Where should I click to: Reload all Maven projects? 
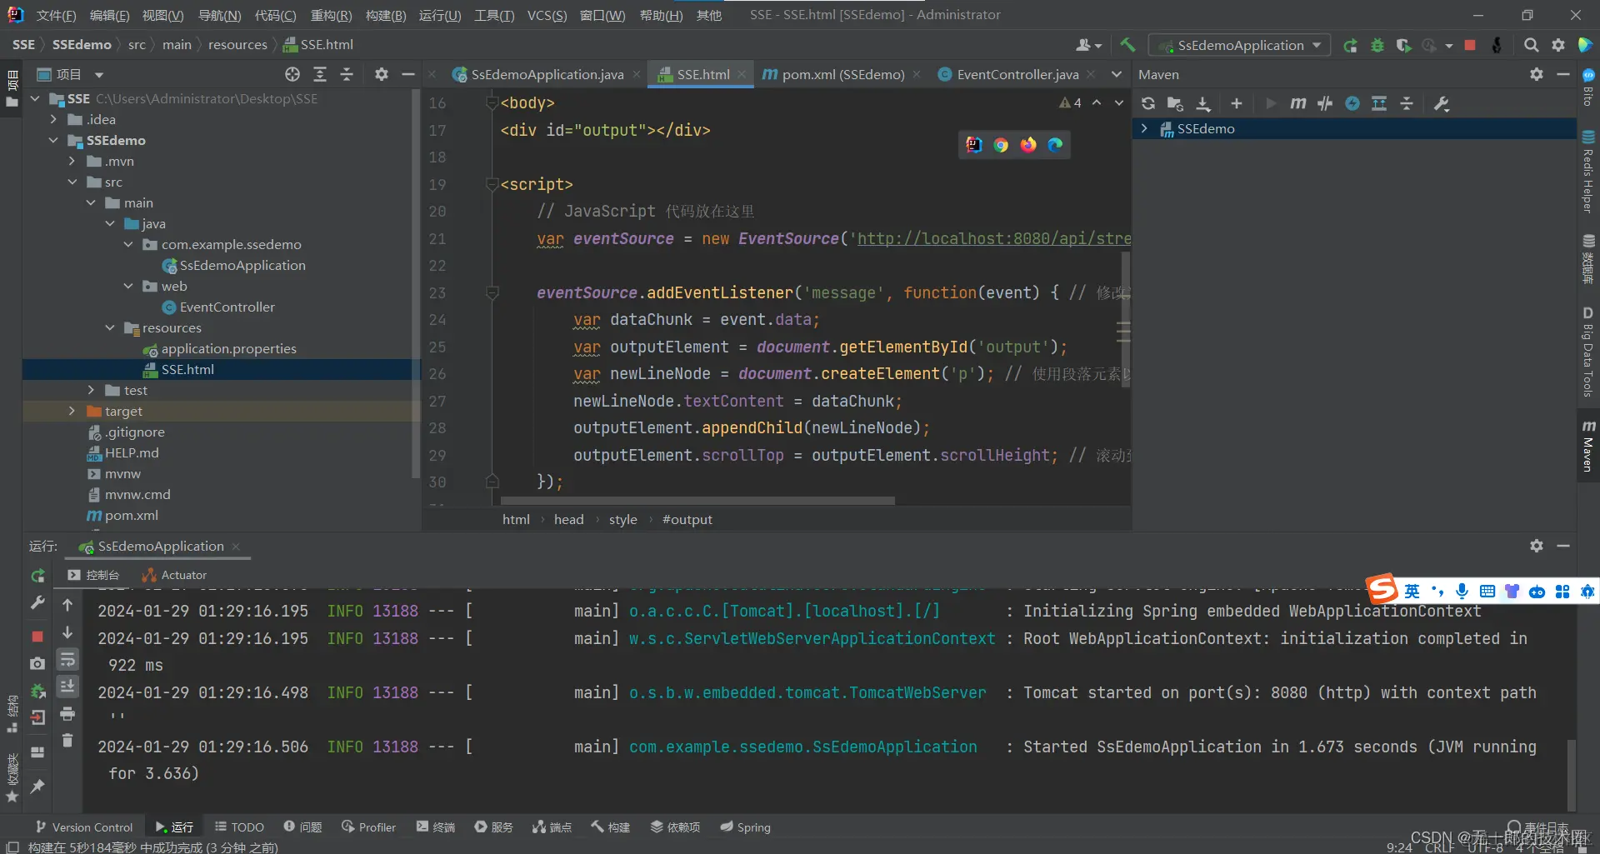(1148, 103)
